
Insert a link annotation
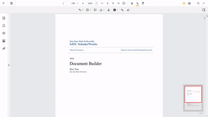point(122,10)
